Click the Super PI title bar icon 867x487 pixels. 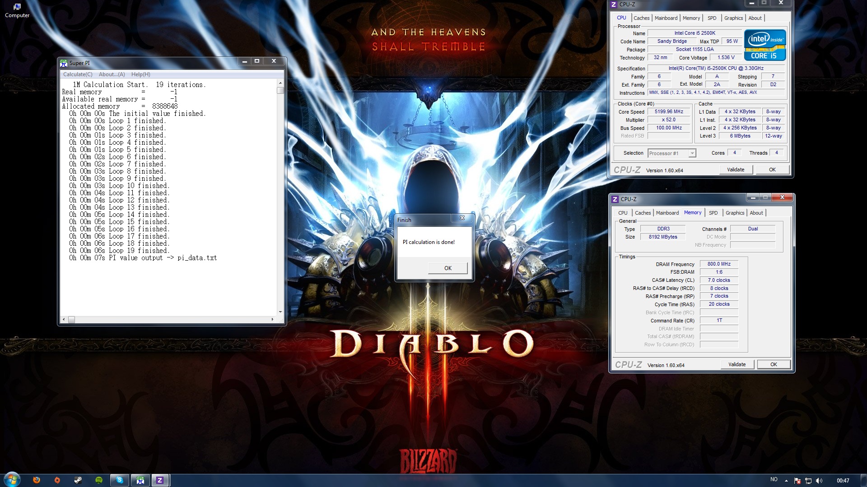coord(64,63)
